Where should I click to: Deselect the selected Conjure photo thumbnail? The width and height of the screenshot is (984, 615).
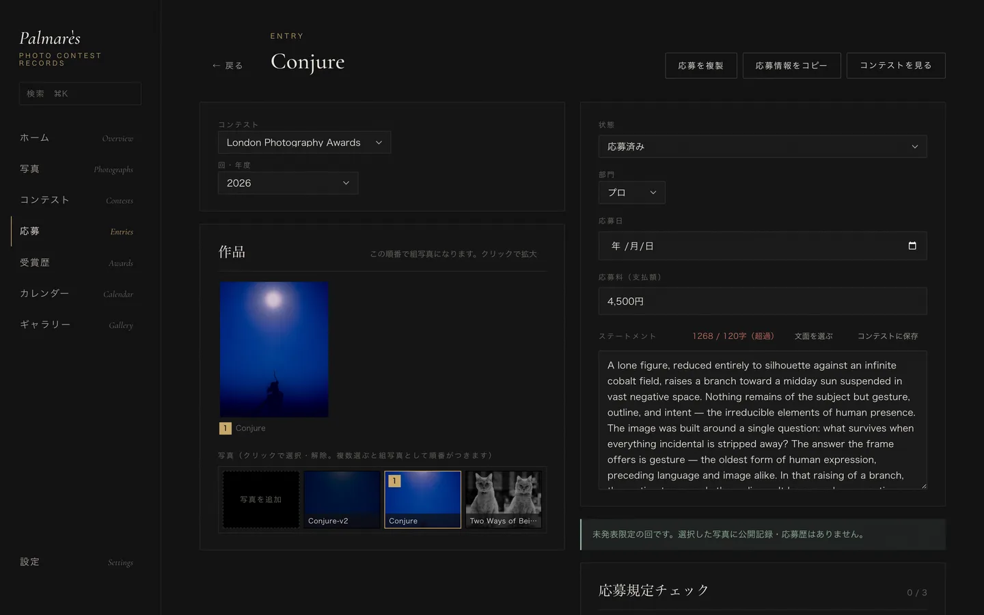pyautogui.click(x=423, y=500)
